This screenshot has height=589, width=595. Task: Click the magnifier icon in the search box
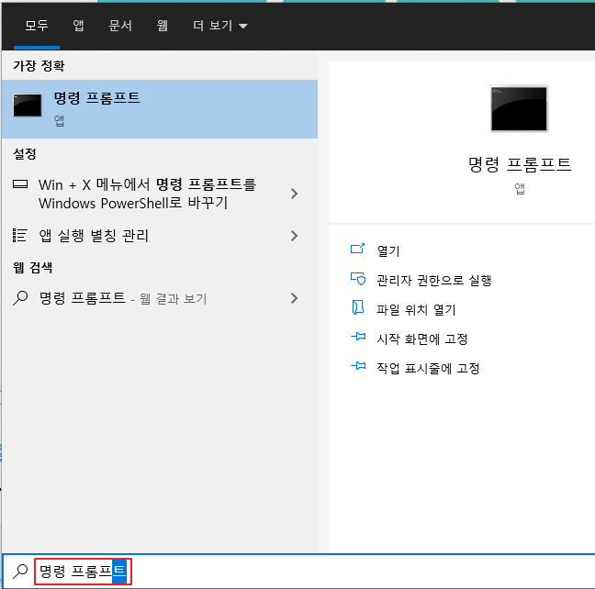[20, 572]
